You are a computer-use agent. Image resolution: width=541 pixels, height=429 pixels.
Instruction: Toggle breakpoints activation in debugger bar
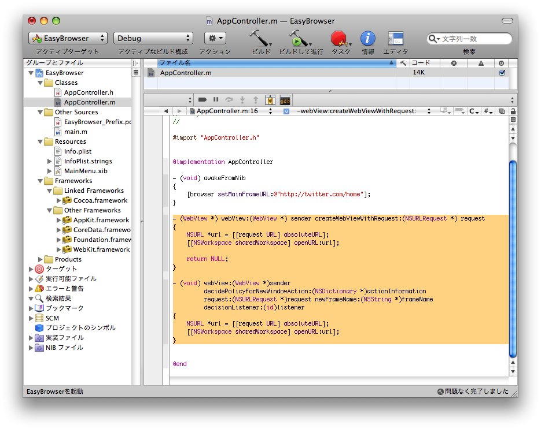click(x=203, y=100)
